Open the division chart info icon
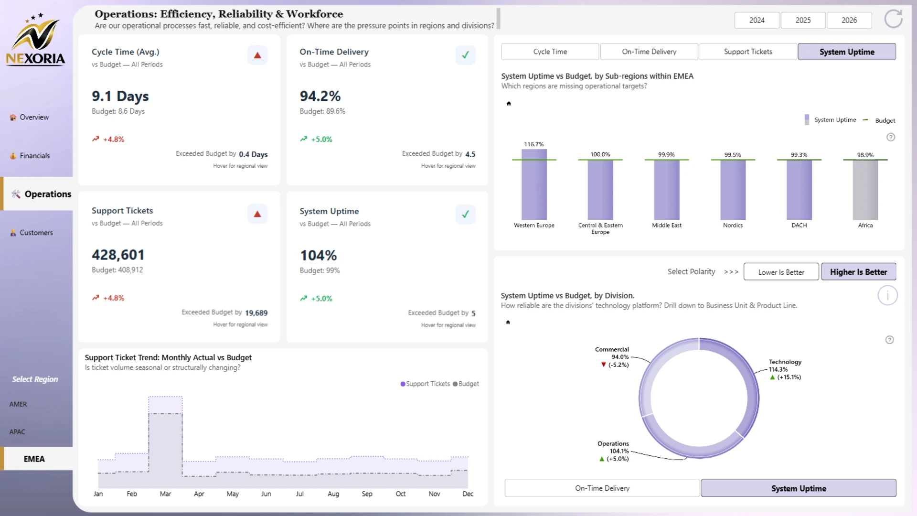917x516 pixels. tap(887, 296)
